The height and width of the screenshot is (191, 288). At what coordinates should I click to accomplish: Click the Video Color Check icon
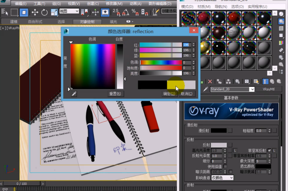[x=281, y=43]
